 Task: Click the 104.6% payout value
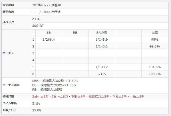coord(155,67)
